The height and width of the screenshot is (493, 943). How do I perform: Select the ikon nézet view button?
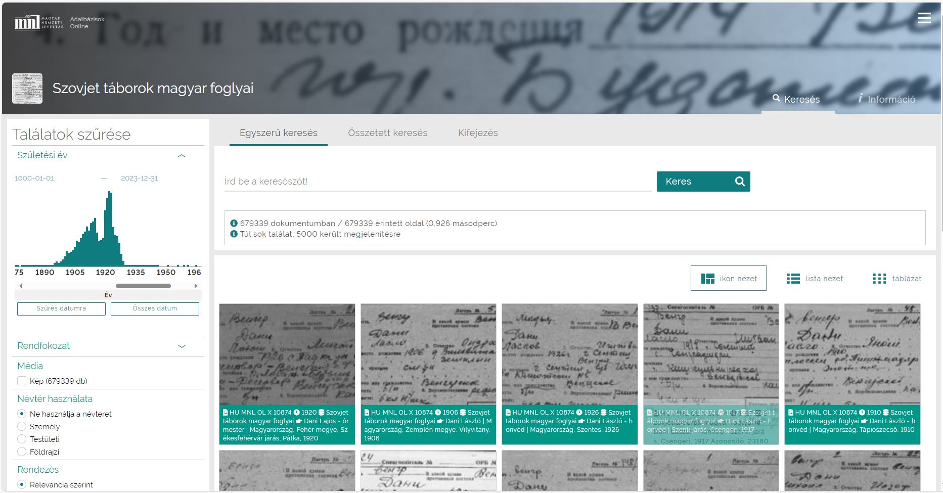pyautogui.click(x=729, y=278)
